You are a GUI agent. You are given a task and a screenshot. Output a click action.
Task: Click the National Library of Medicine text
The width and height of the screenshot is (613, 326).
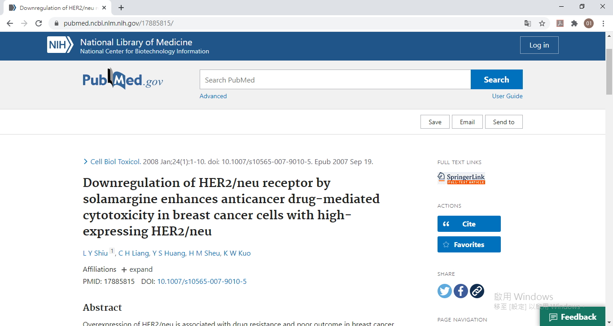click(136, 42)
